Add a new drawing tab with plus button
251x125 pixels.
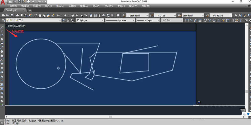tap(30, 10)
